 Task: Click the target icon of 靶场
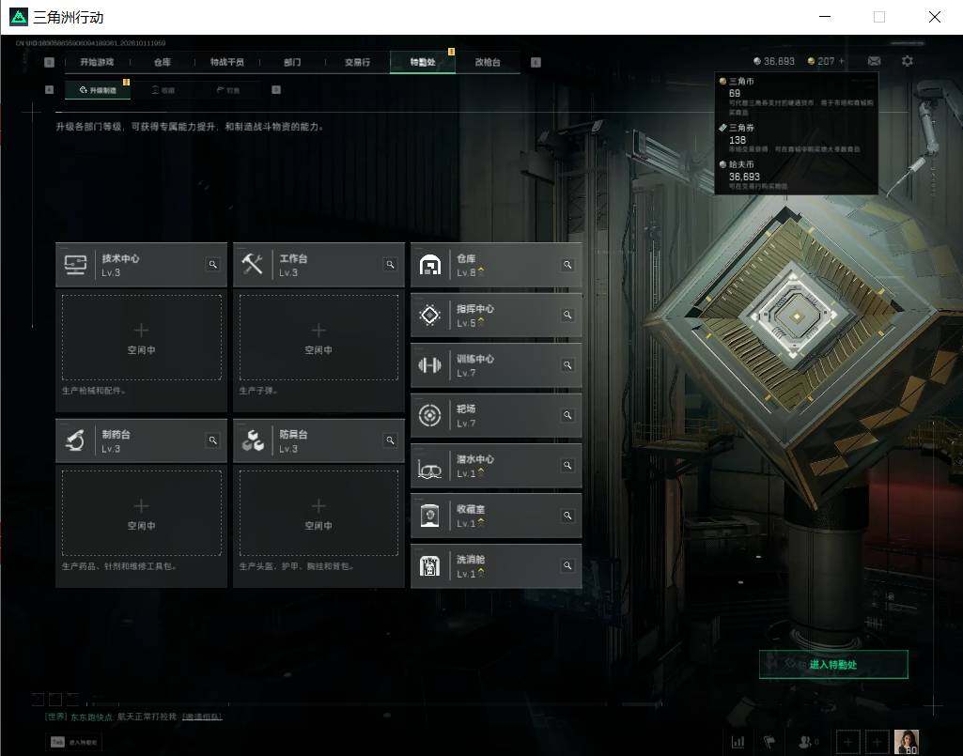point(429,416)
